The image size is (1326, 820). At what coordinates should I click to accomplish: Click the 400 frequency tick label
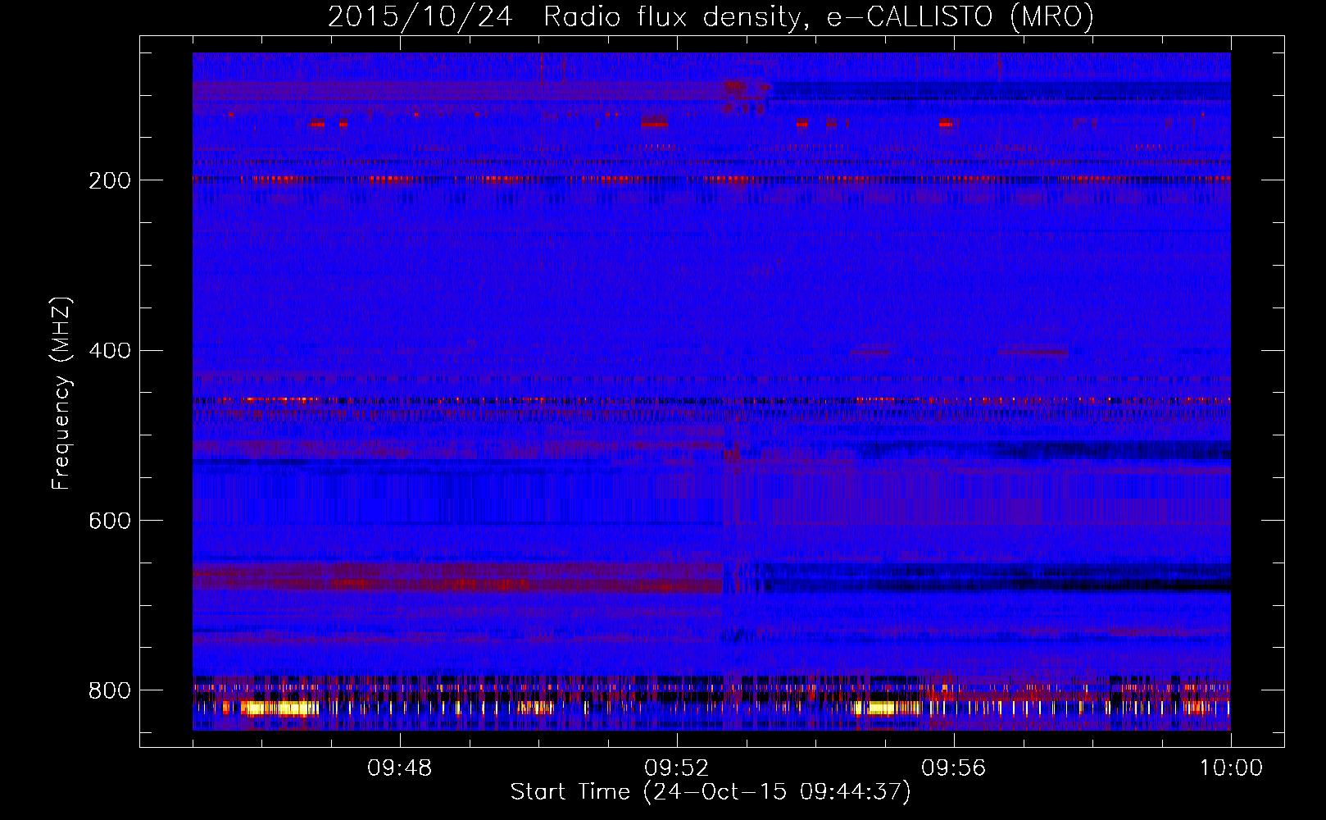coord(110,351)
